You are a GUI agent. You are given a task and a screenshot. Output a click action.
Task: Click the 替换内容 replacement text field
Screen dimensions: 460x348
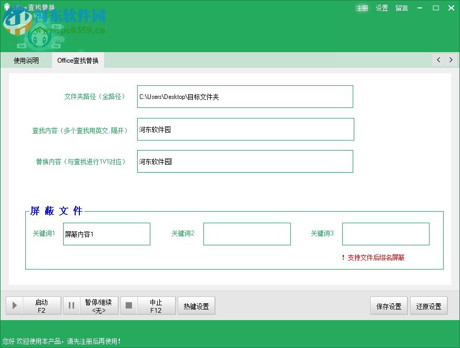point(244,161)
